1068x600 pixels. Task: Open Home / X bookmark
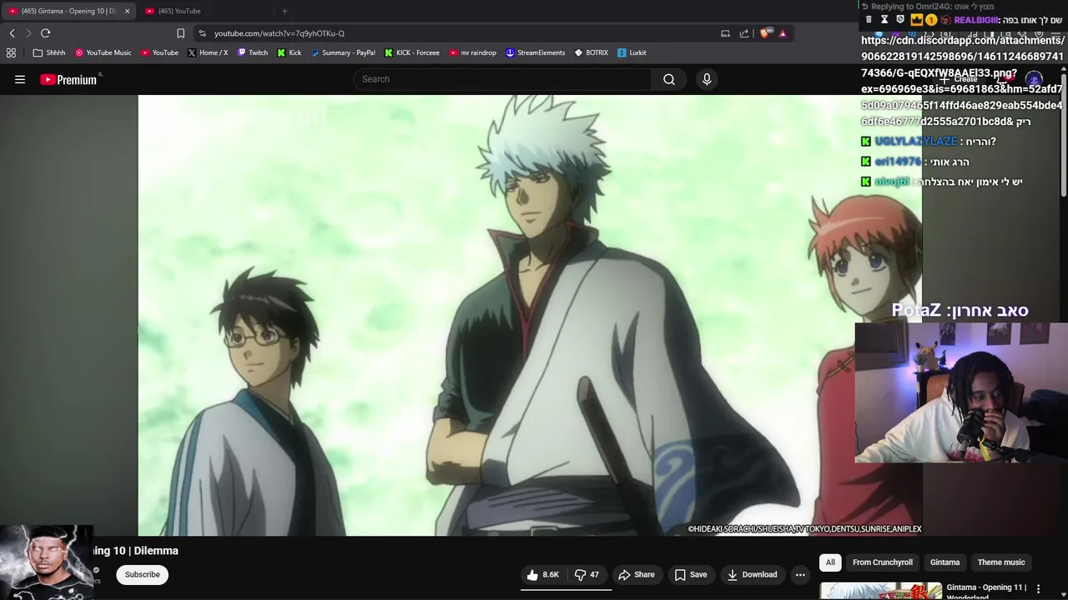click(x=208, y=52)
